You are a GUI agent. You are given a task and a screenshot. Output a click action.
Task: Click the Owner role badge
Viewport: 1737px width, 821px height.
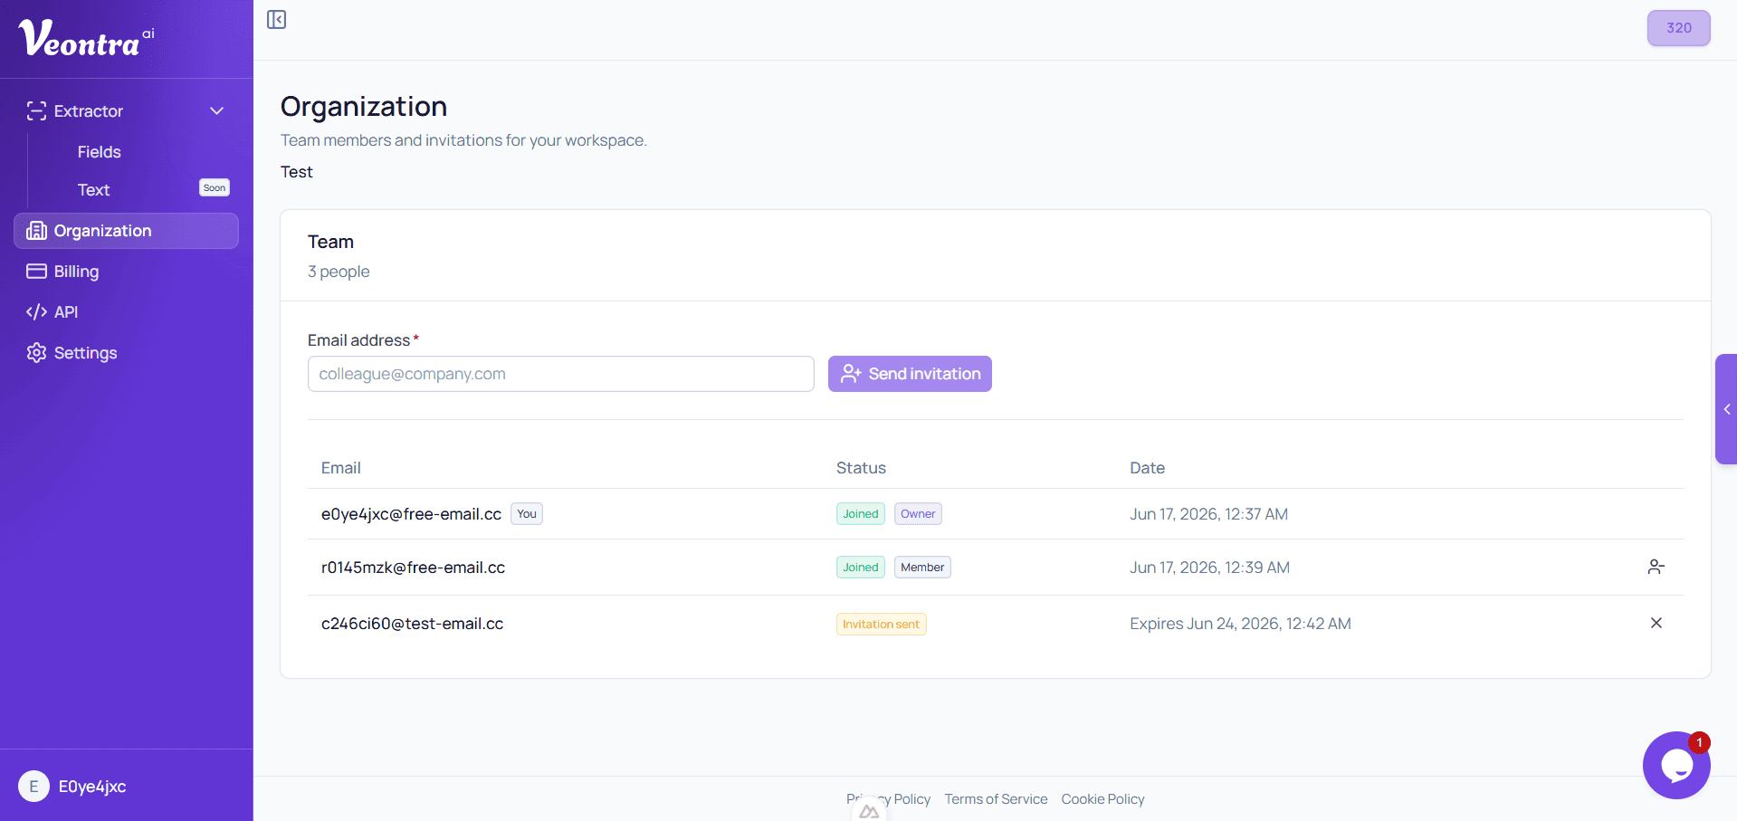click(918, 514)
